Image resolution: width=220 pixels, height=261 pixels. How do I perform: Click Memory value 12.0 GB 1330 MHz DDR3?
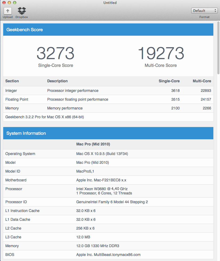point(98,246)
